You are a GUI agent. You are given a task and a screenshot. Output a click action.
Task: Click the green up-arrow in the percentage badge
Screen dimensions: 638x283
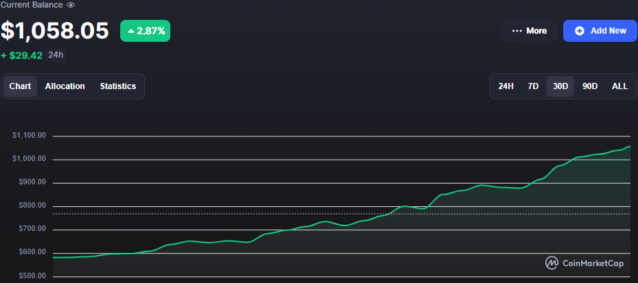pos(130,31)
